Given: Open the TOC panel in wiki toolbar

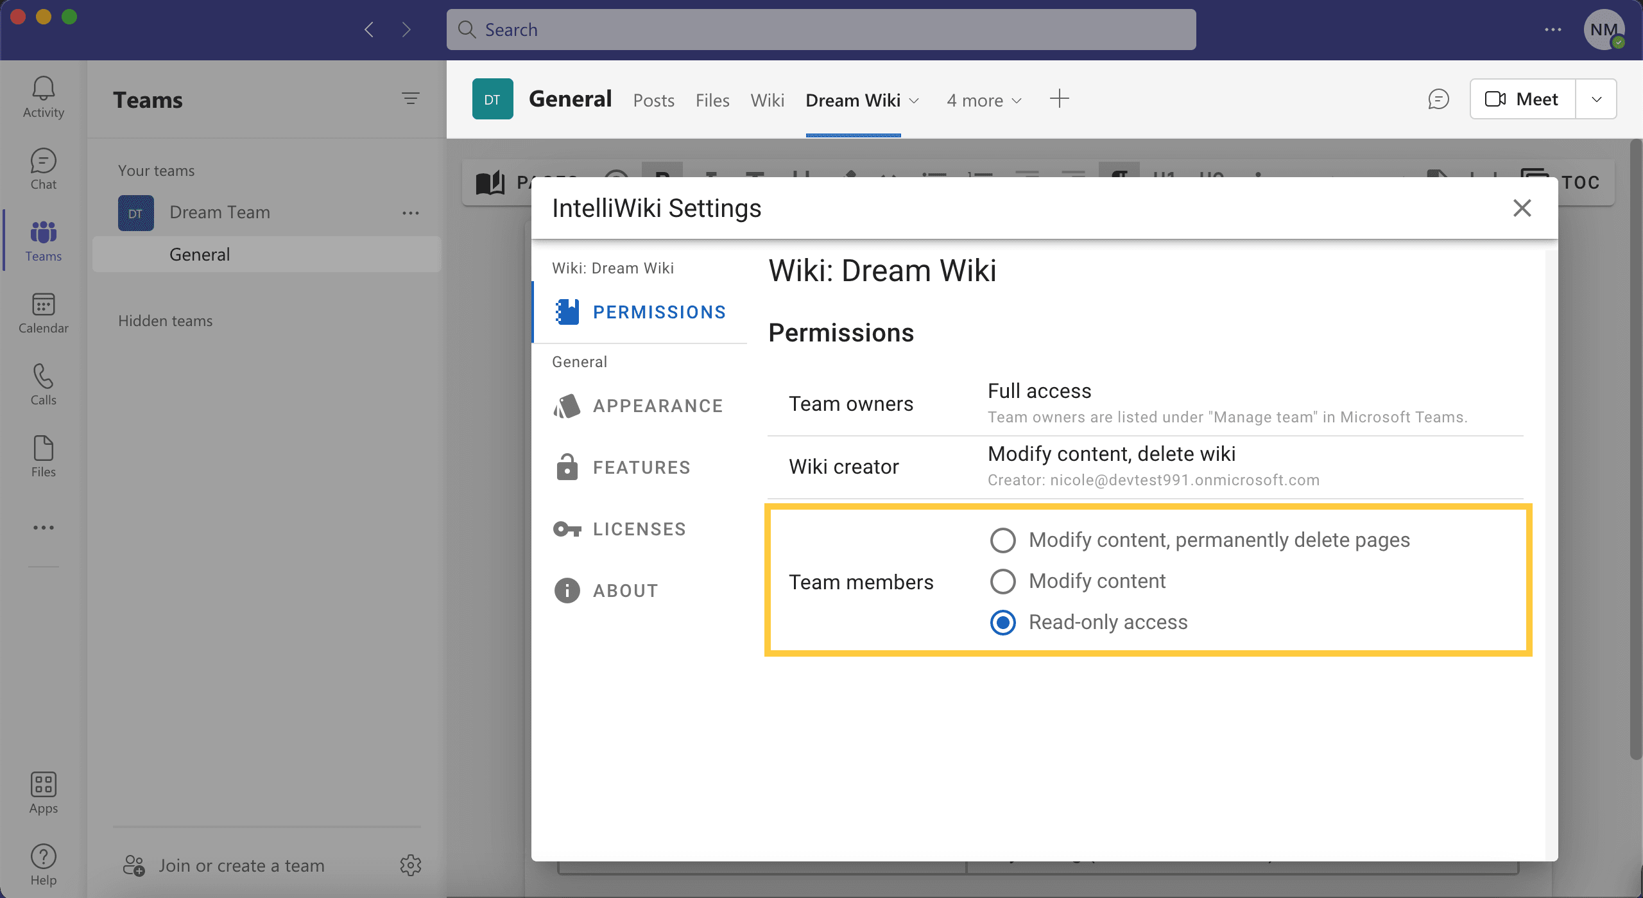Looking at the screenshot, I should coord(1561,182).
